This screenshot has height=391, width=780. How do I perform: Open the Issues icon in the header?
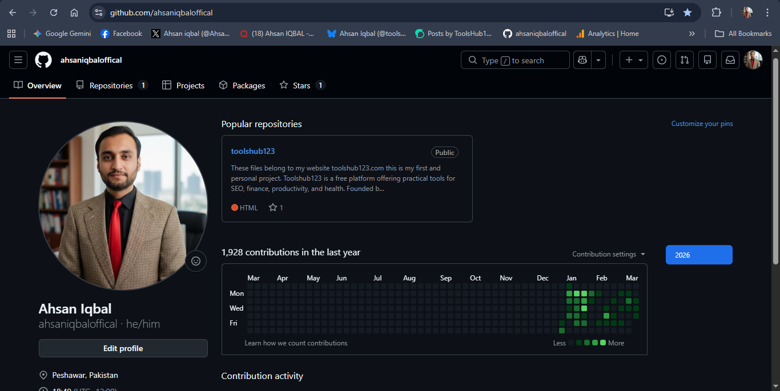661,59
